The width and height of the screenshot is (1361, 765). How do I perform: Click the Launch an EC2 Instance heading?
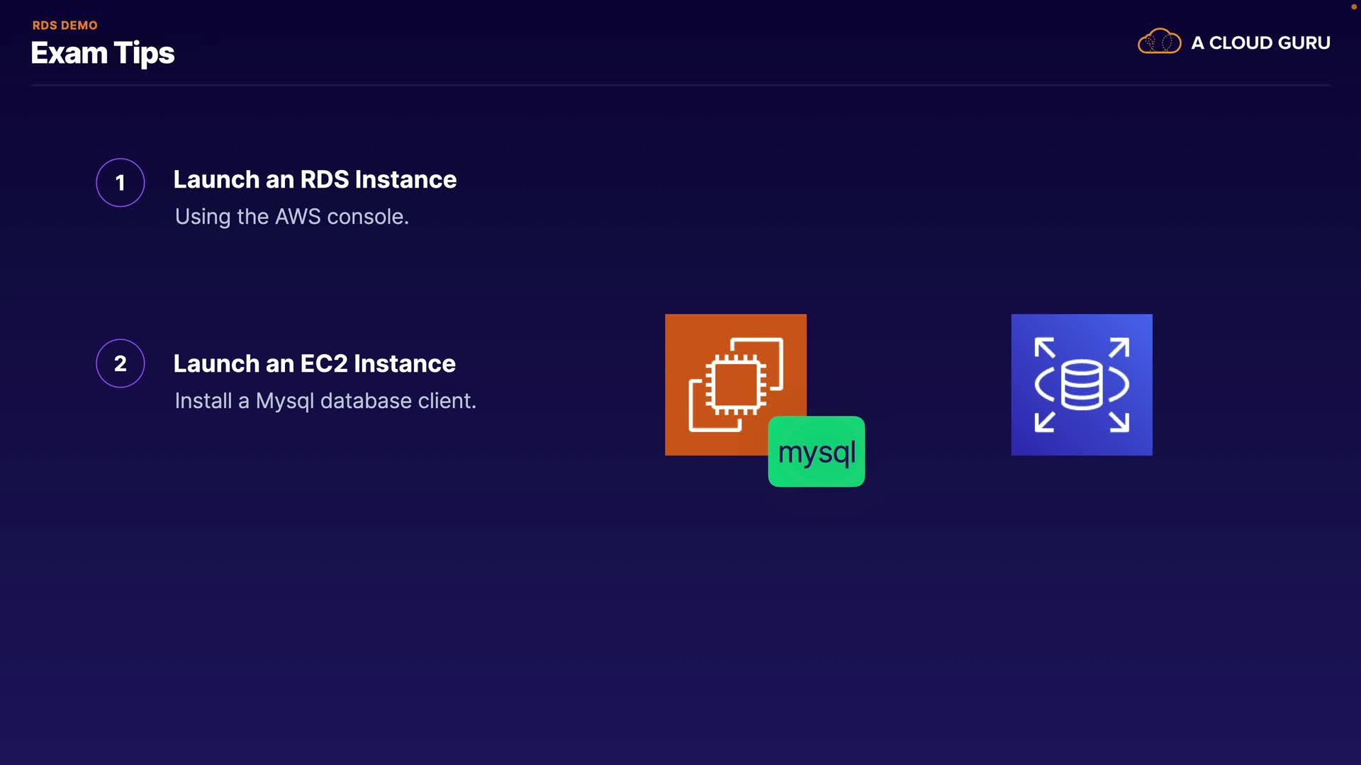click(x=314, y=364)
